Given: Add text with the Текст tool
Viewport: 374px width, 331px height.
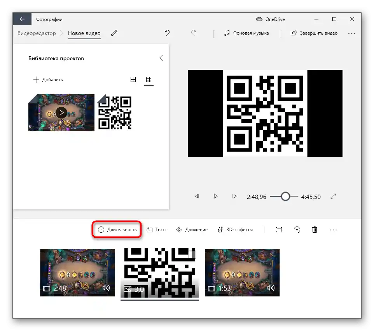Looking at the screenshot, I should coord(156,230).
